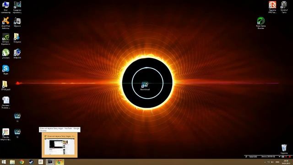Open the This PC desktop icon
Screen dimensions: 293x165
5,7
